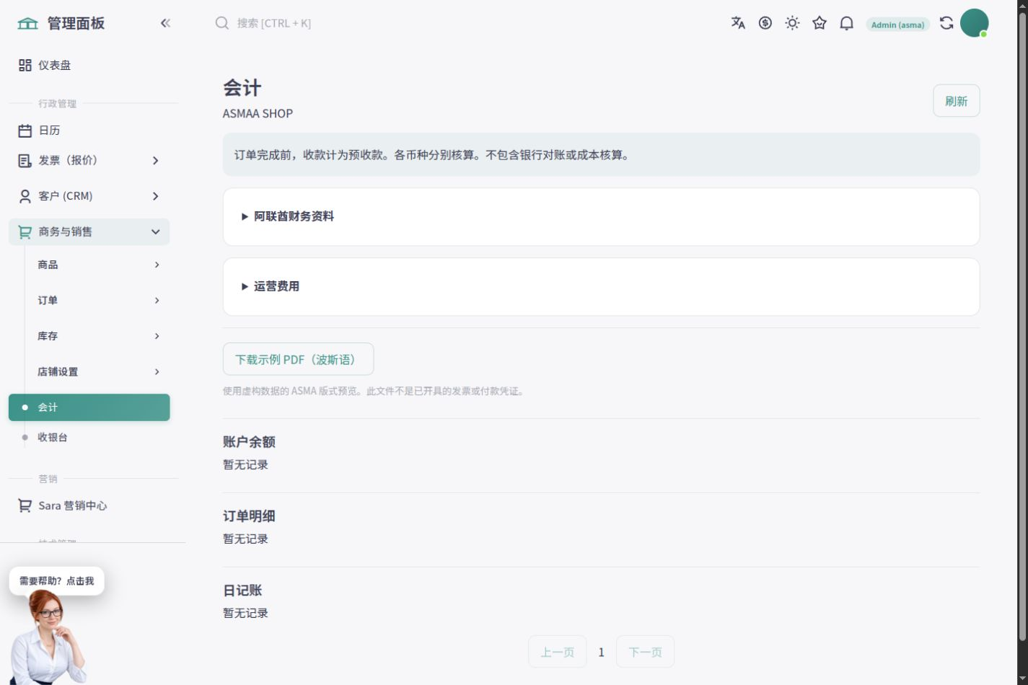Collapse 商务与销售 sidebar section
This screenshot has height=685, width=1028.
(x=89, y=231)
